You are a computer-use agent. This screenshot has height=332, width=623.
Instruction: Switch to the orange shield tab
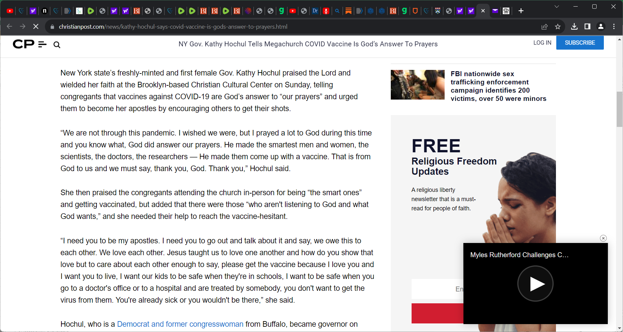click(415, 11)
